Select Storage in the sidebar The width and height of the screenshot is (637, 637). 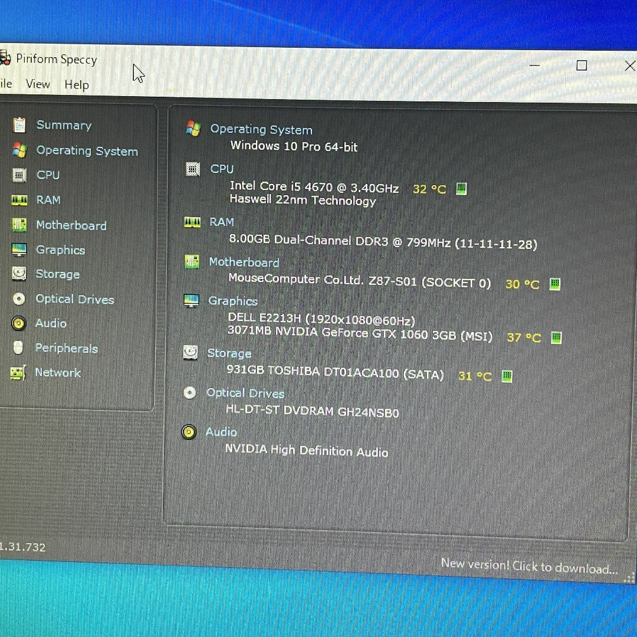pyautogui.click(x=58, y=274)
